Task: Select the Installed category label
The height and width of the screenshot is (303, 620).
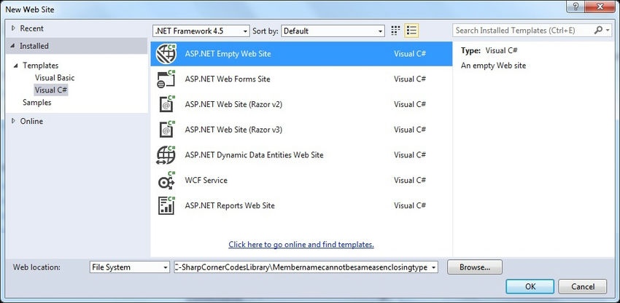Action: click(x=34, y=46)
